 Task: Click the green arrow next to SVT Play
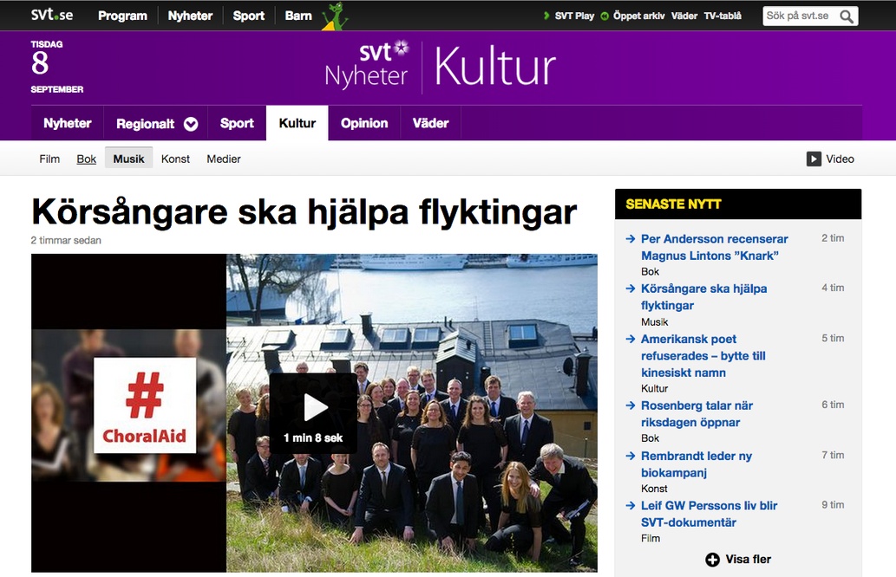[546, 16]
